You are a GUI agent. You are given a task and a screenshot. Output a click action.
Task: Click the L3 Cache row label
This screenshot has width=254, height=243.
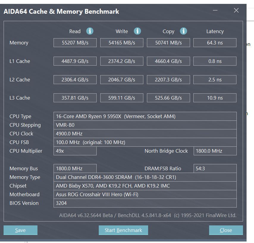[20, 98]
